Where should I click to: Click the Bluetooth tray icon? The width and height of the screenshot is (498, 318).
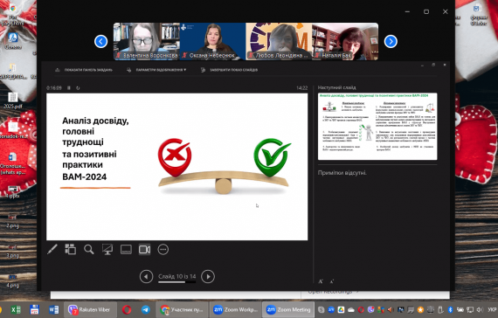450,309
